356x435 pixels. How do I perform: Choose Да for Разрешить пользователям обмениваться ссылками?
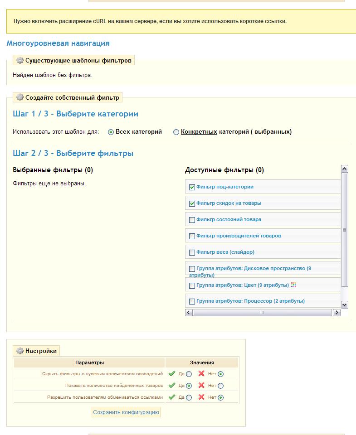click(189, 397)
